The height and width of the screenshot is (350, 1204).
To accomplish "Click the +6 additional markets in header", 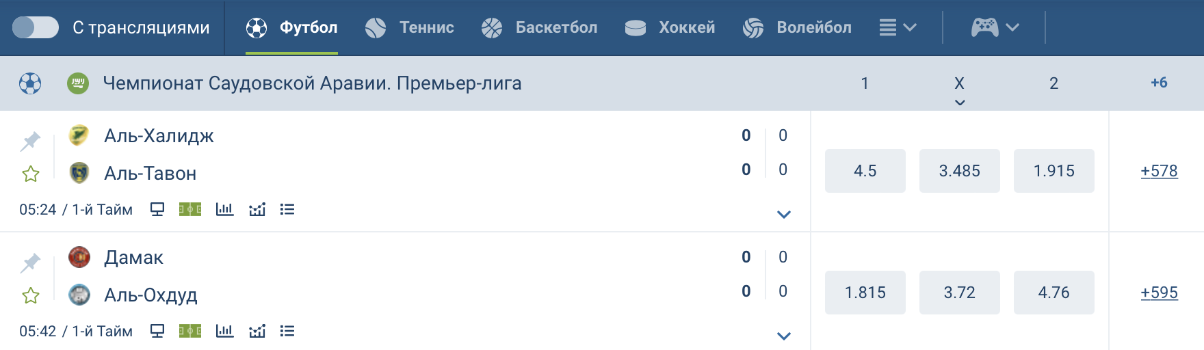I will click(1159, 83).
